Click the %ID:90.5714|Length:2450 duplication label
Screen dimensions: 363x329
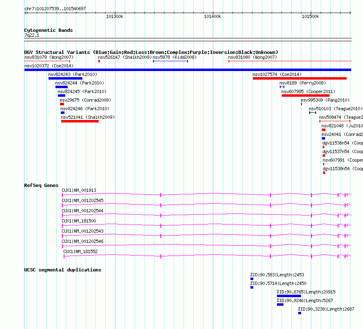[278, 283]
